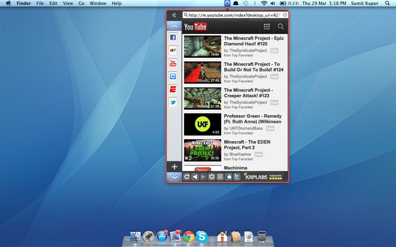Collapse the sidebar with the double-chevron icon
Viewport: 396px width, 247px height.
[174, 15]
